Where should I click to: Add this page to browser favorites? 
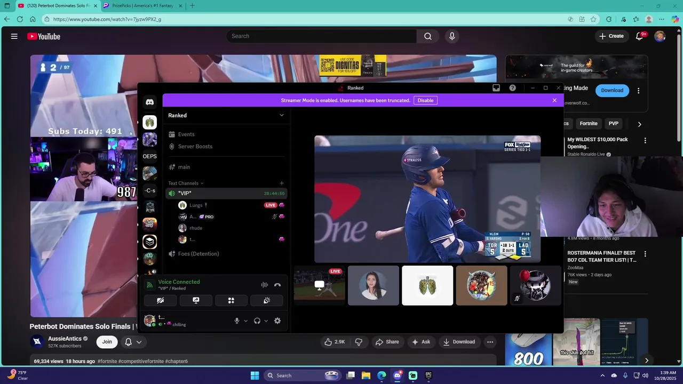[x=593, y=19]
